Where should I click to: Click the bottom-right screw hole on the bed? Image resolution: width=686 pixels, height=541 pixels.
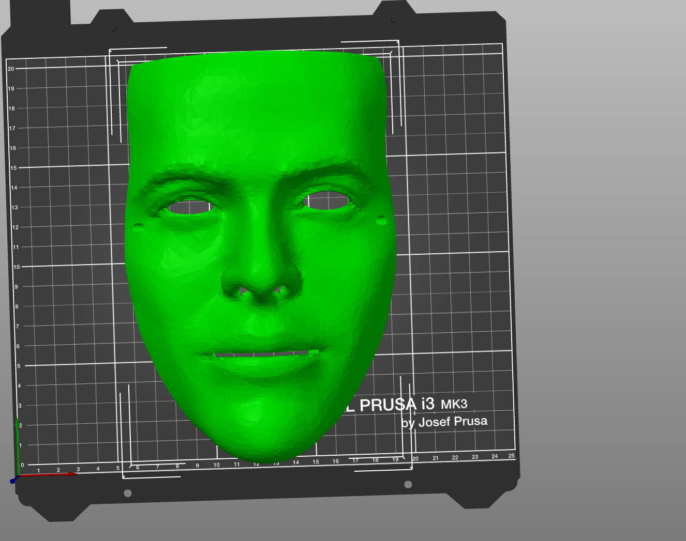pyautogui.click(x=408, y=484)
